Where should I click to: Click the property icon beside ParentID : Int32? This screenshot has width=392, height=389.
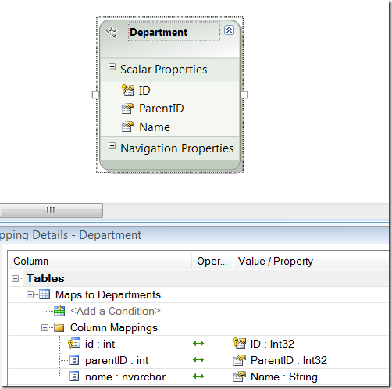240,360
